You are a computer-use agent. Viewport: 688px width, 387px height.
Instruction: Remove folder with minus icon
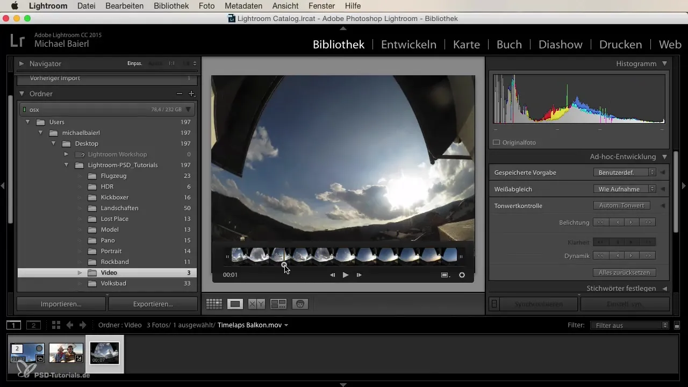pos(180,94)
